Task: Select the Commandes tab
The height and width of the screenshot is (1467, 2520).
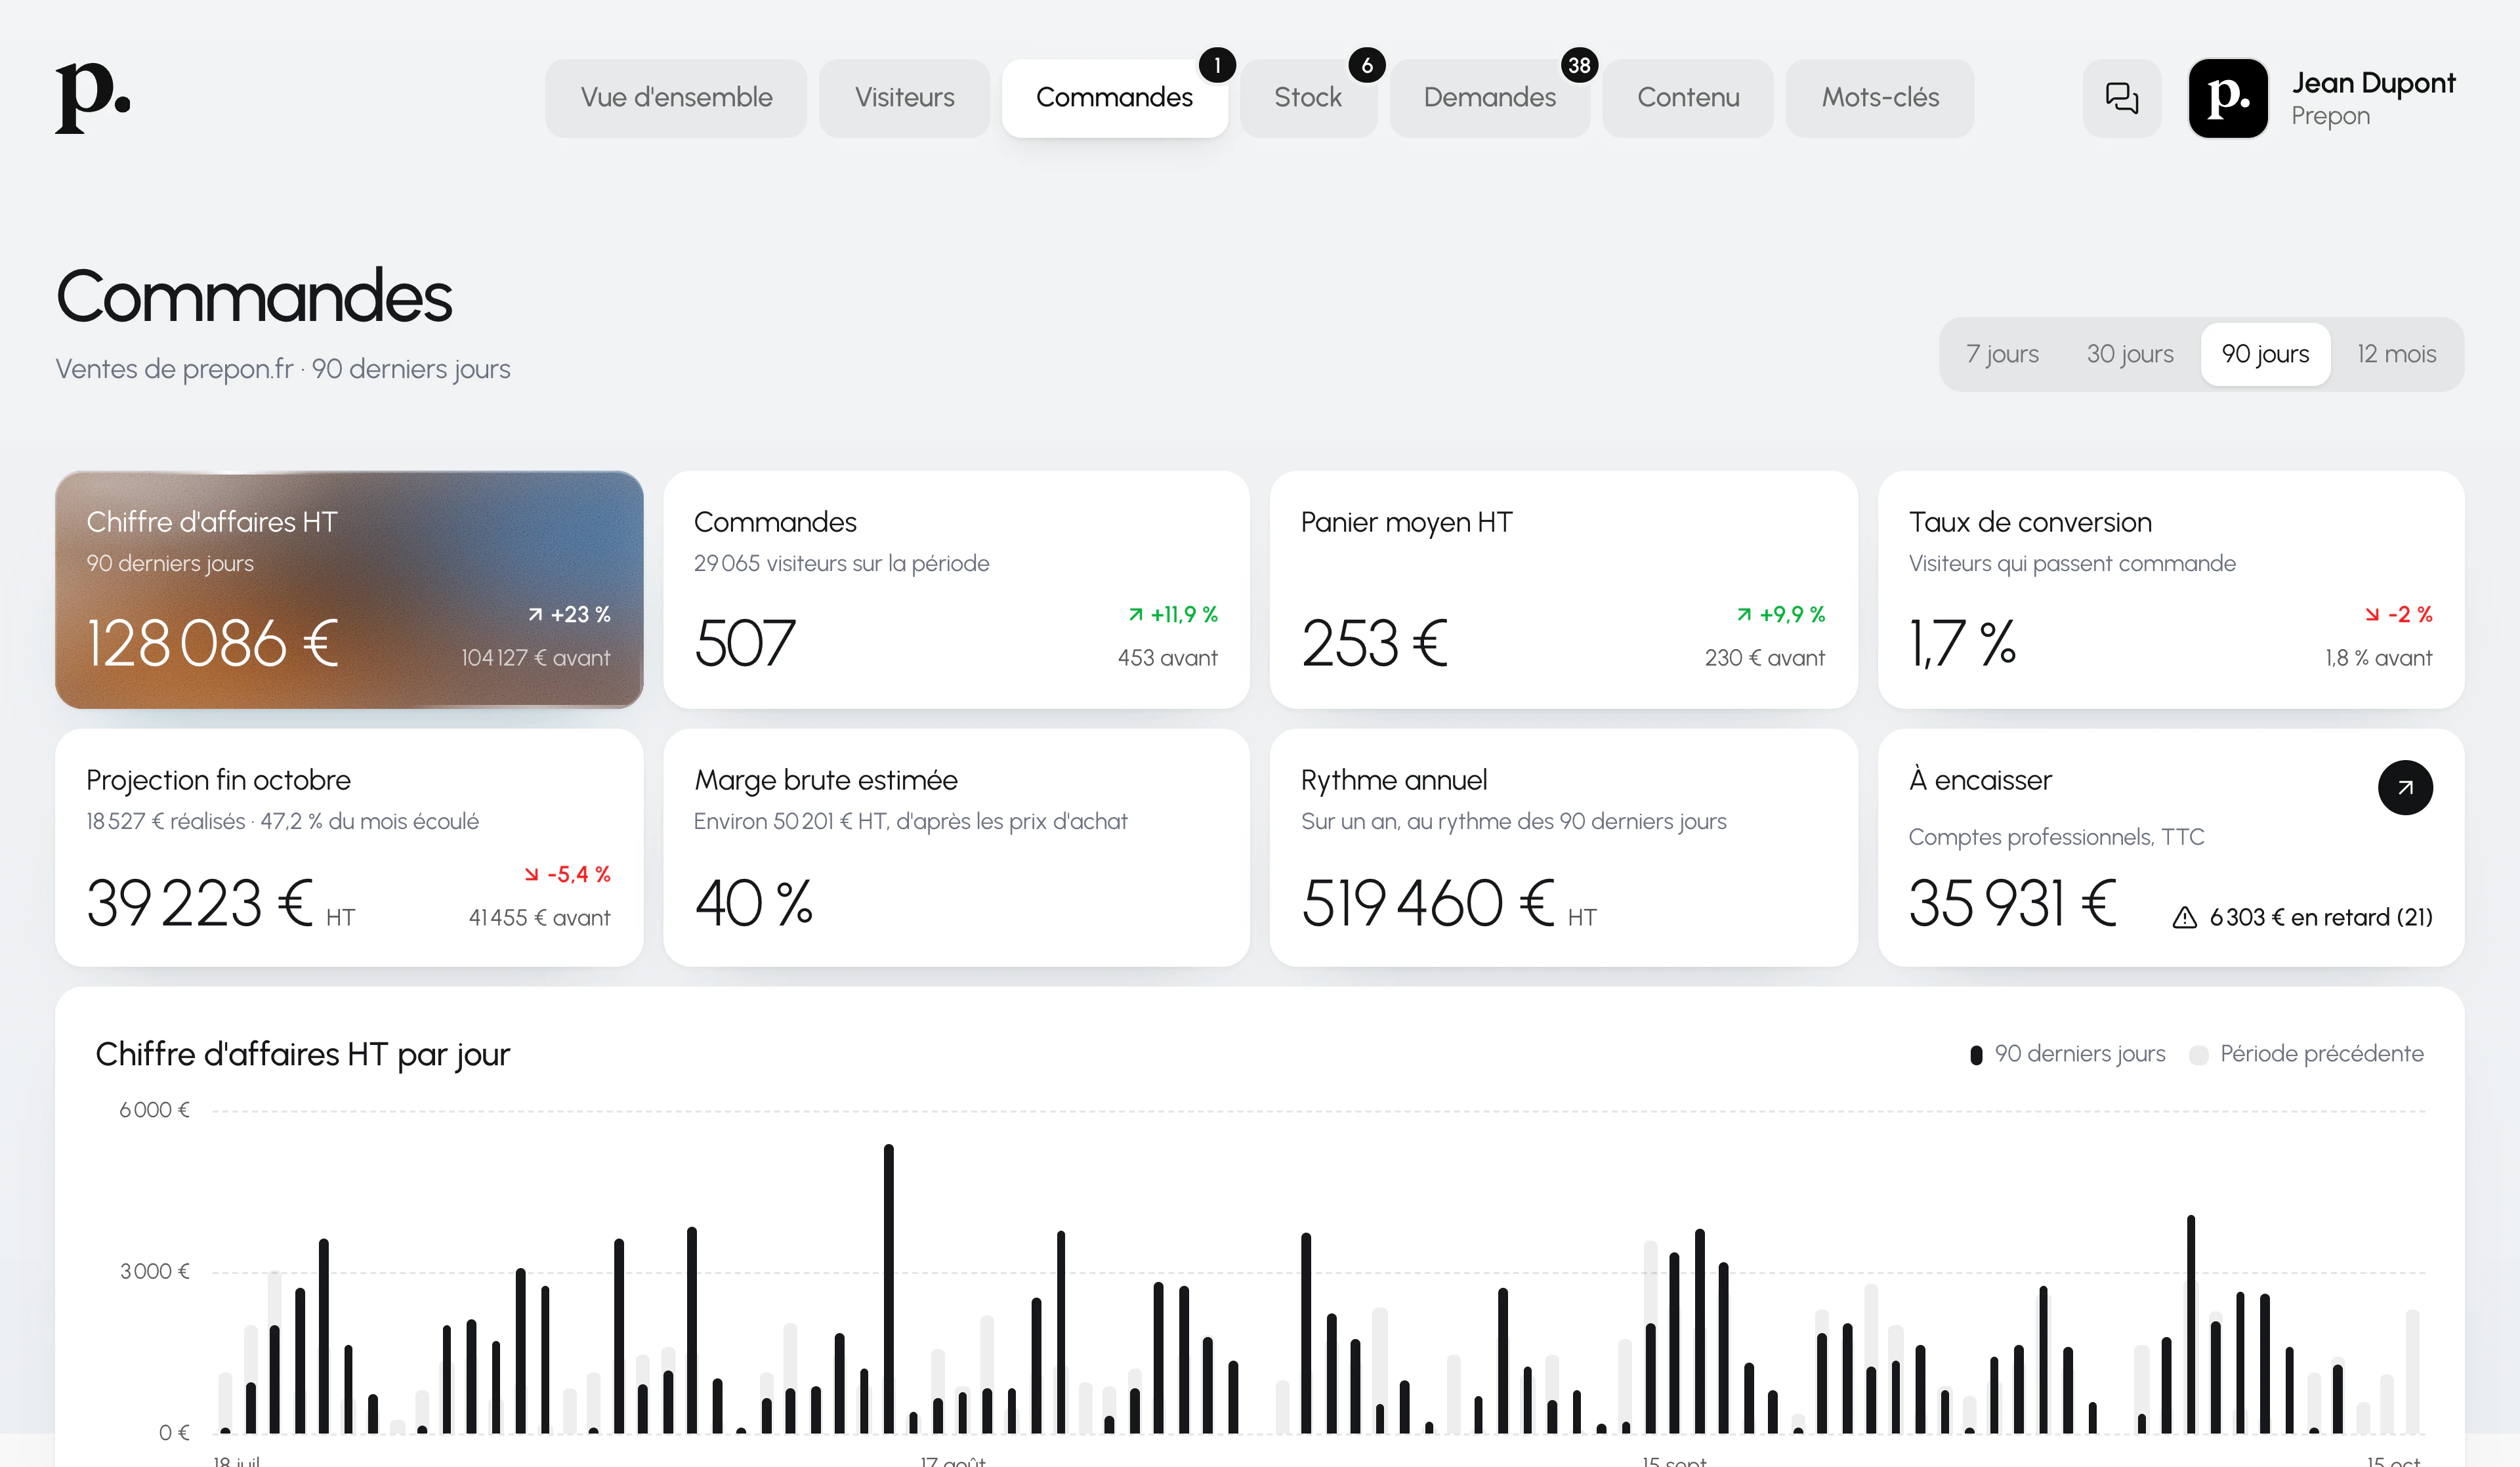Action: coord(1114,98)
